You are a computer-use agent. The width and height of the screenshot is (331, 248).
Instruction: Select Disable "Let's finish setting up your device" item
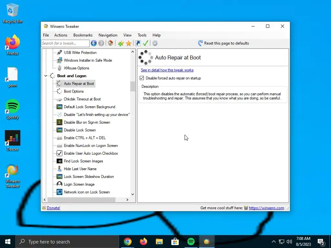pos(97,115)
